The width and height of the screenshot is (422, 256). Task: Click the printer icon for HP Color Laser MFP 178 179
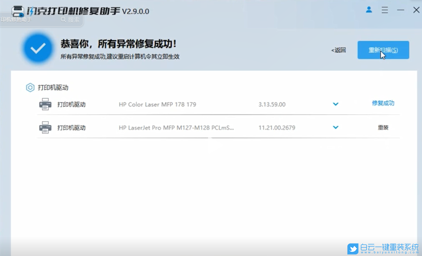[45, 104]
